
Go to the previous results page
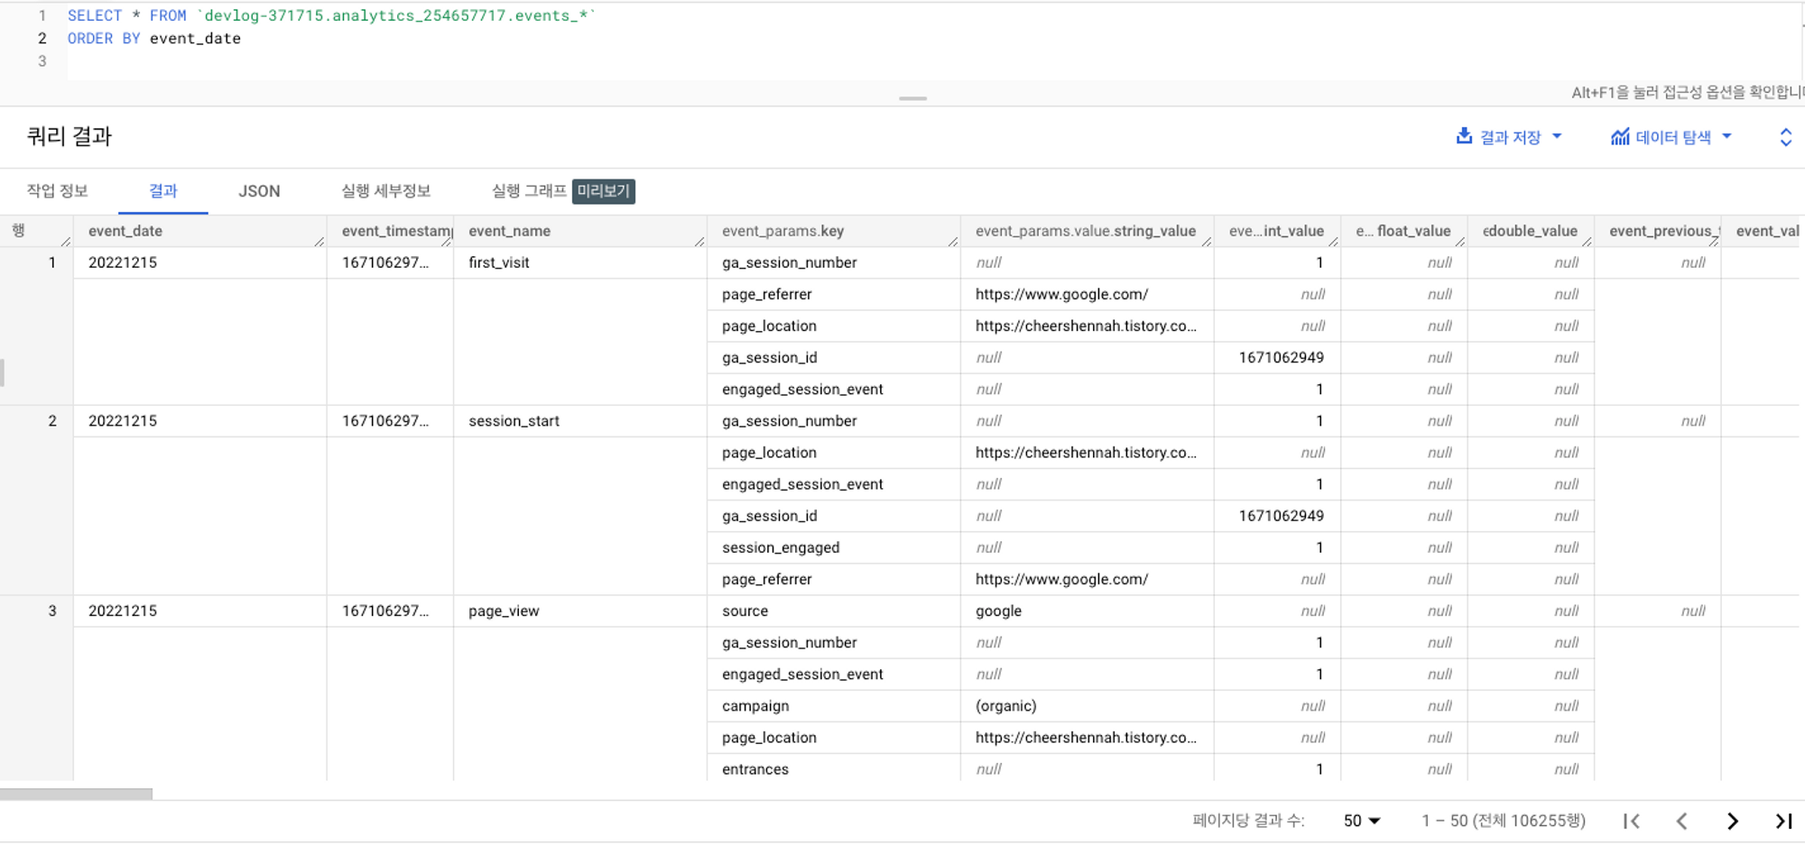coord(1681,821)
